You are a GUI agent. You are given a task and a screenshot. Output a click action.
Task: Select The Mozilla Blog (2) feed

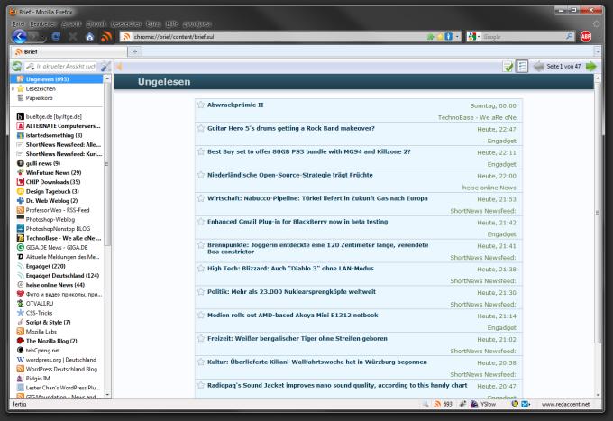point(51,341)
